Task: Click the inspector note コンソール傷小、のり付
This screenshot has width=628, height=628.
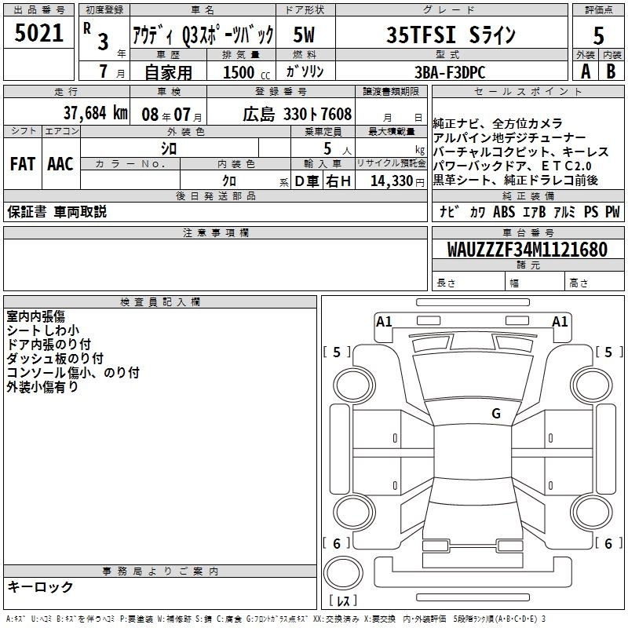Action: point(73,372)
